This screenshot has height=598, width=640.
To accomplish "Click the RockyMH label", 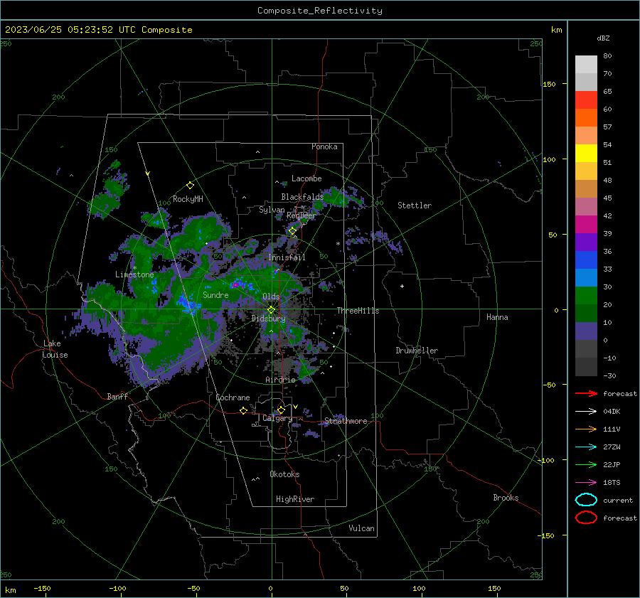I will coord(188,199).
